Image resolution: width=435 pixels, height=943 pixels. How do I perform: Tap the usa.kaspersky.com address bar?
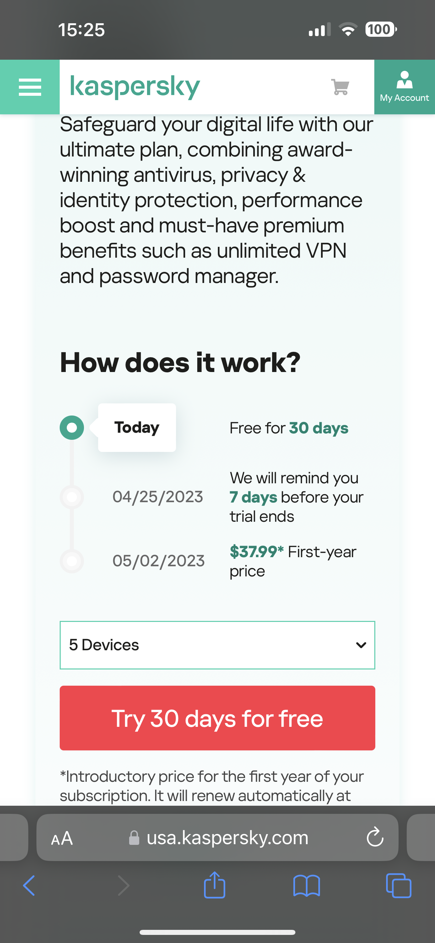[227, 837]
